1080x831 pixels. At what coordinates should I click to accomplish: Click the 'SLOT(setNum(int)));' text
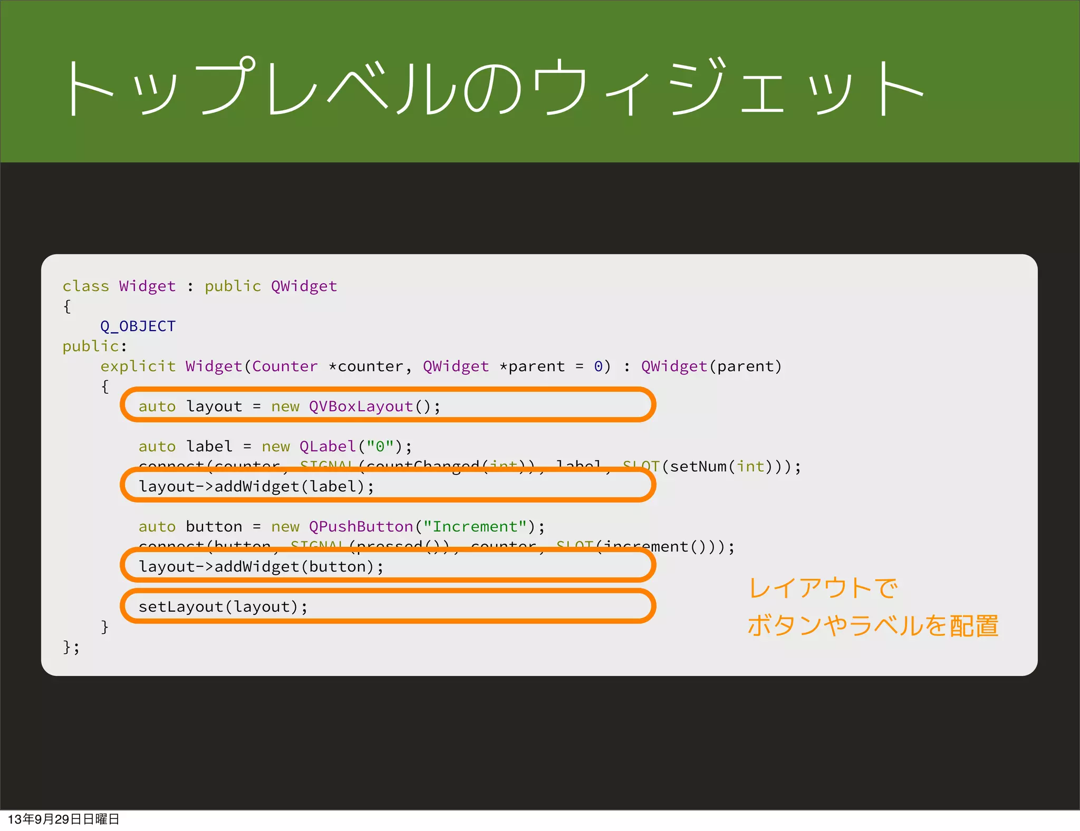tap(712, 467)
